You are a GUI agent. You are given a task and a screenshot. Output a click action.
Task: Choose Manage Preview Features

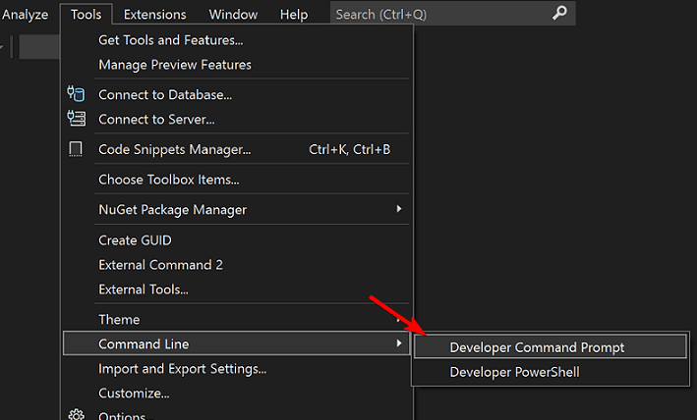(x=174, y=65)
